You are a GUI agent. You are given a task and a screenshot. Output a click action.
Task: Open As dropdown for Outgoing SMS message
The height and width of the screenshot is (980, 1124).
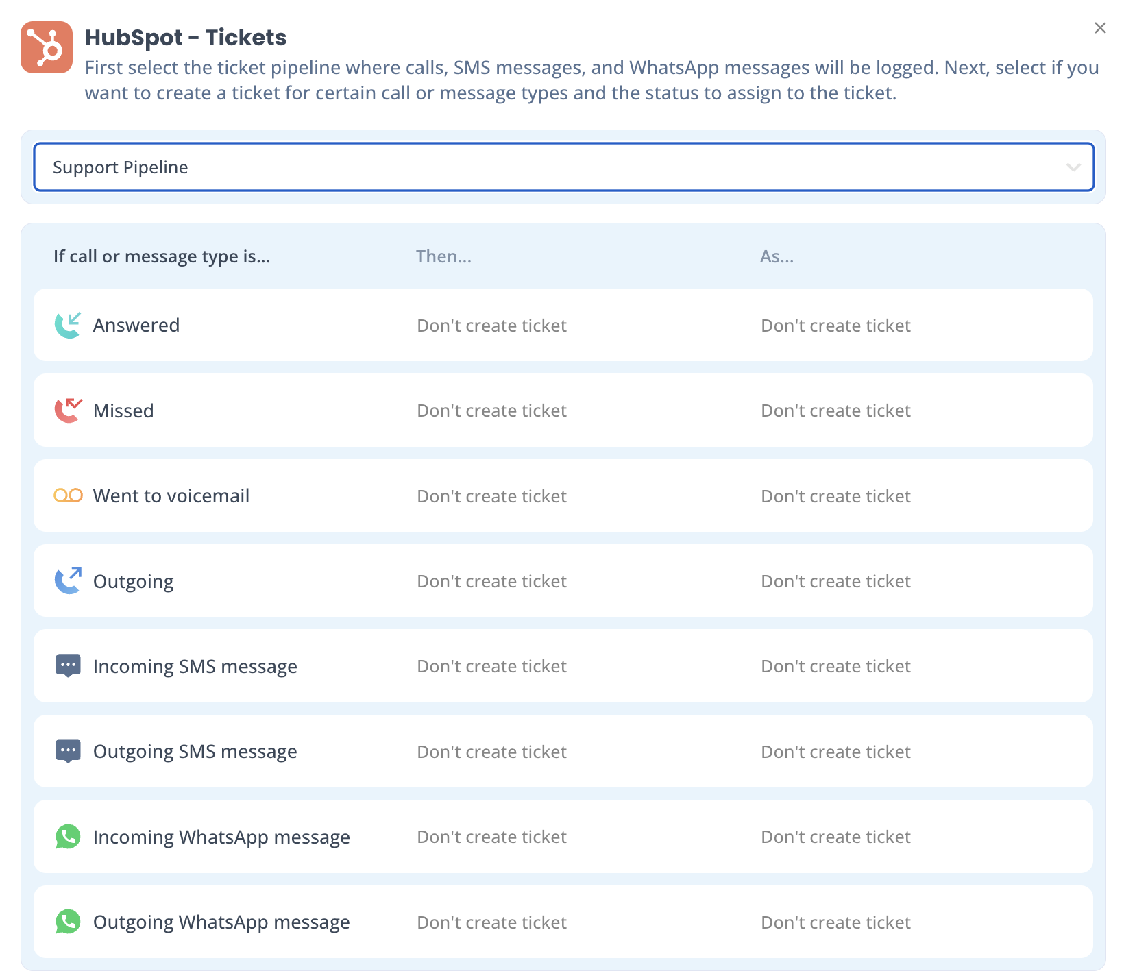tap(836, 752)
